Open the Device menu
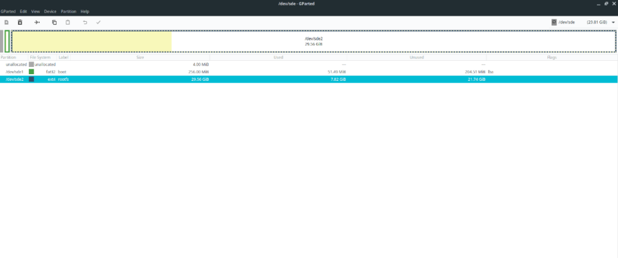 50,11
